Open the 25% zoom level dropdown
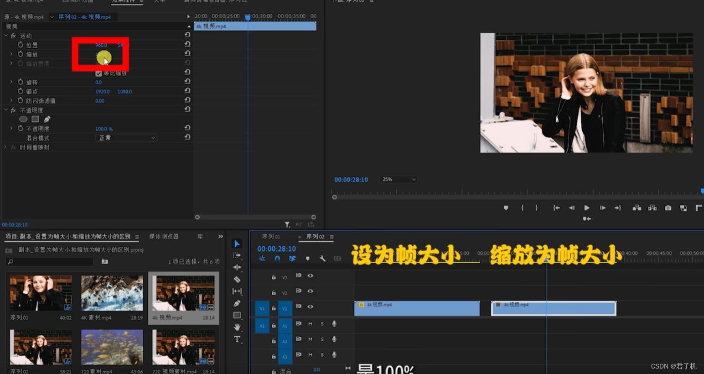 coord(399,179)
